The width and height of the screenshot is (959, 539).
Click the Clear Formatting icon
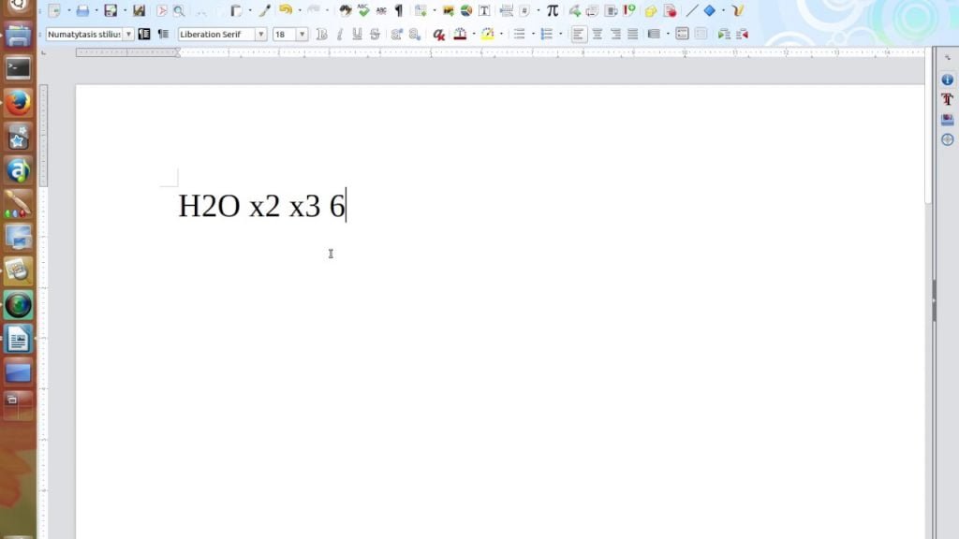click(x=438, y=35)
